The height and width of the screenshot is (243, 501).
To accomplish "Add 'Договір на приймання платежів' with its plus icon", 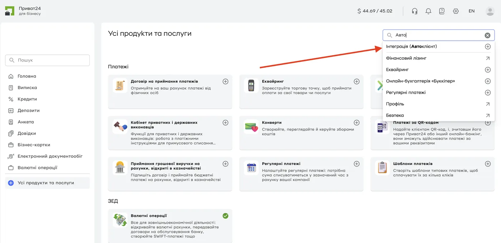I will point(225,82).
